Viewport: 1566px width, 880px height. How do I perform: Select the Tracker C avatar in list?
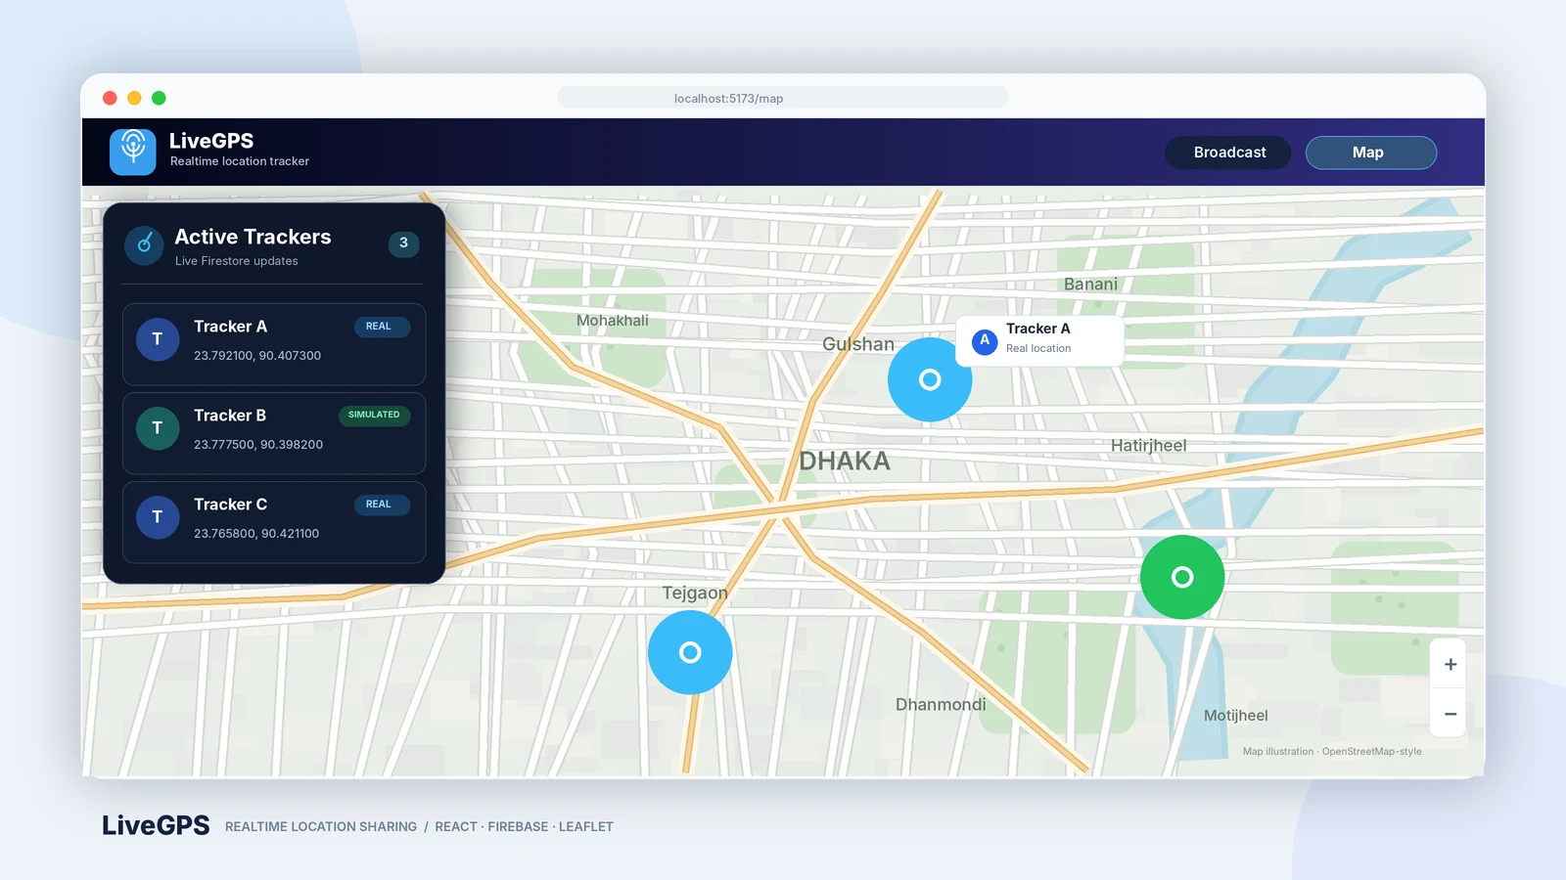158,517
